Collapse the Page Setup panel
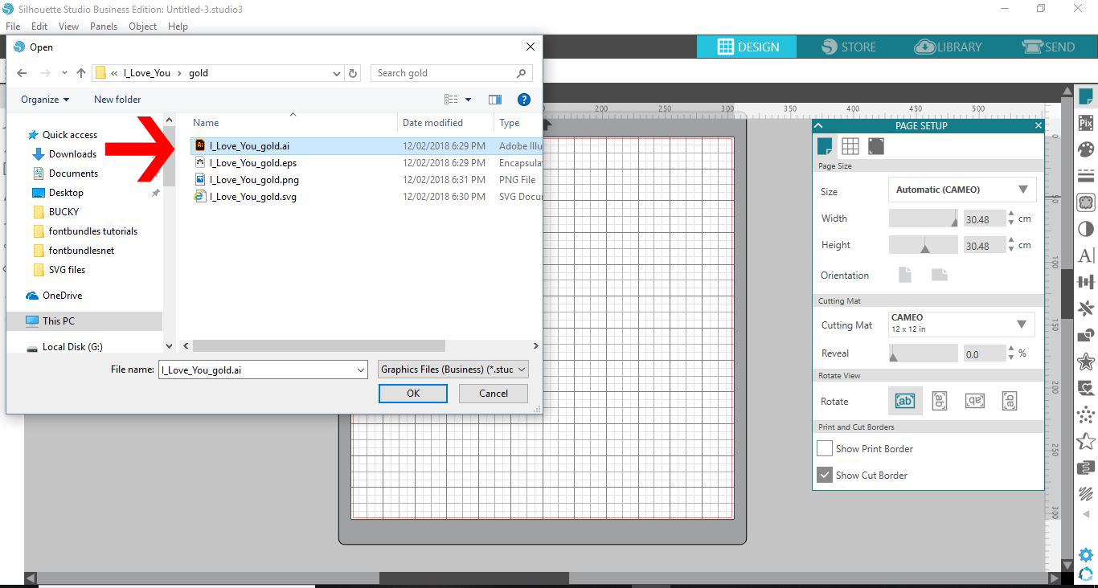Screen dimensions: 1098x588 pos(818,125)
